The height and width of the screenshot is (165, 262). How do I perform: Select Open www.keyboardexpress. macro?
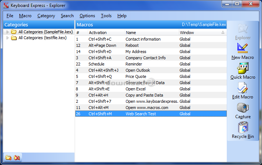151,101
